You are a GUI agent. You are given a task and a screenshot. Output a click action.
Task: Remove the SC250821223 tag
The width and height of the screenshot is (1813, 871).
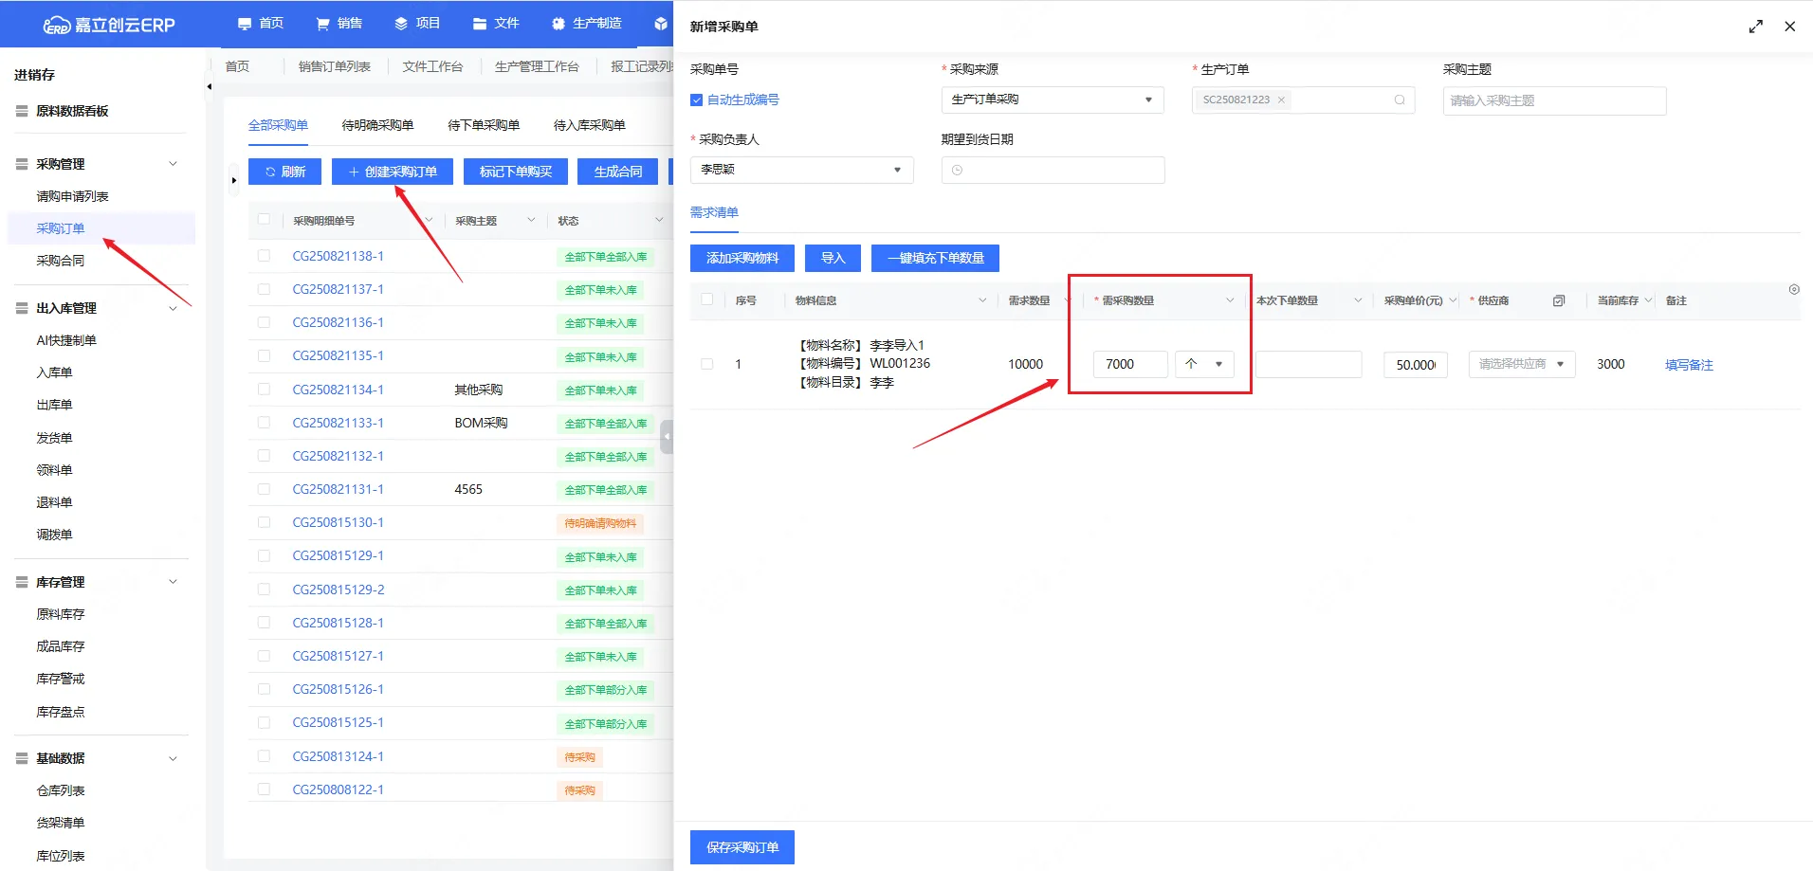pyautogui.click(x=1281, y=100)
